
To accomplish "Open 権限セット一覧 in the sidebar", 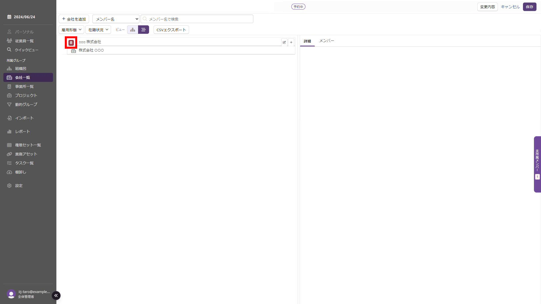I will pyautogui.click(x=28, y=145).
